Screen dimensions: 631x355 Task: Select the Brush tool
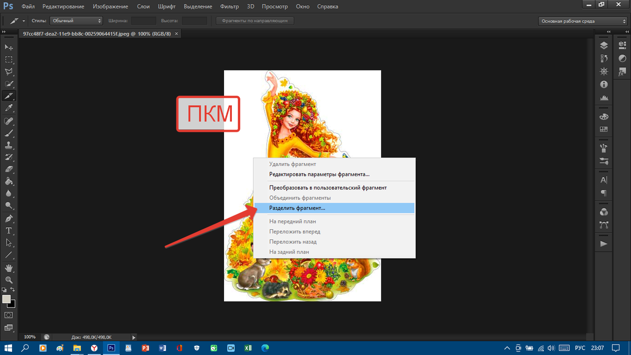click(x=9, y=133)
